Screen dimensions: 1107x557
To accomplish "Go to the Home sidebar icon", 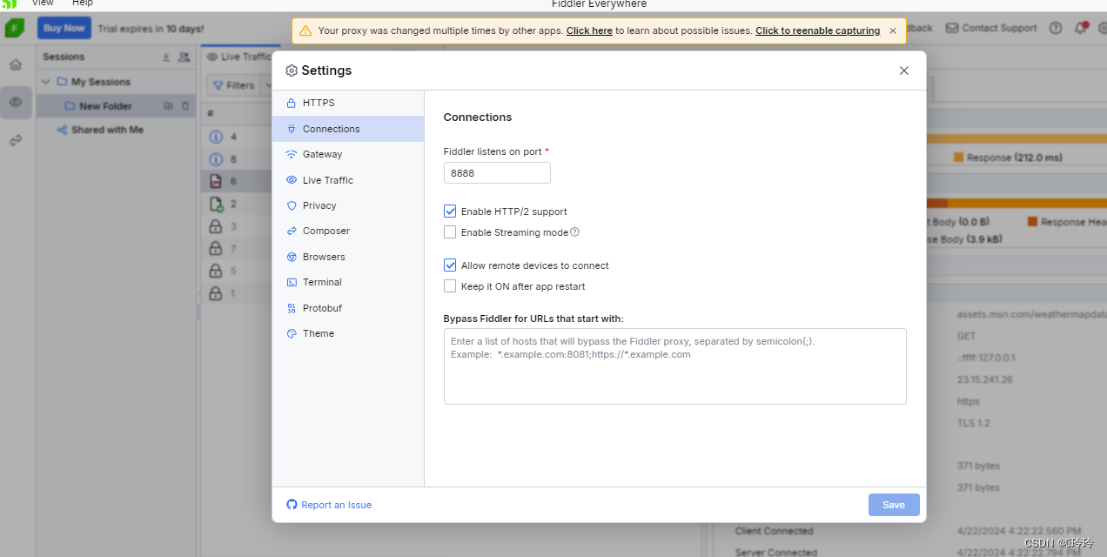I will click(16, 64).
